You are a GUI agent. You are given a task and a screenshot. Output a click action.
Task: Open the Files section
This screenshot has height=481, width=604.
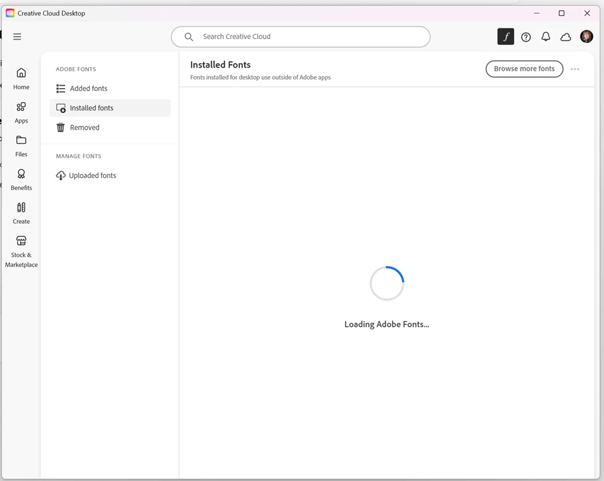pos(21,146)
